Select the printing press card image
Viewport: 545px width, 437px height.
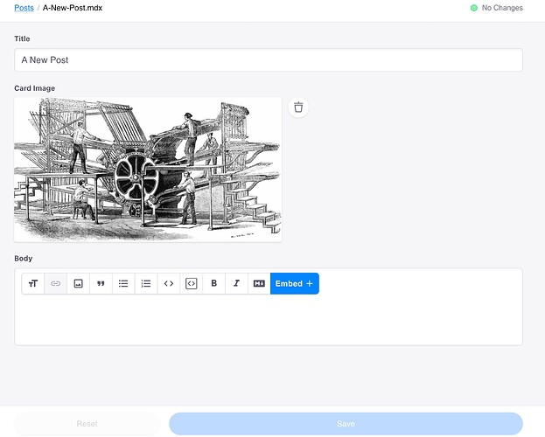(x=148, y=170)
